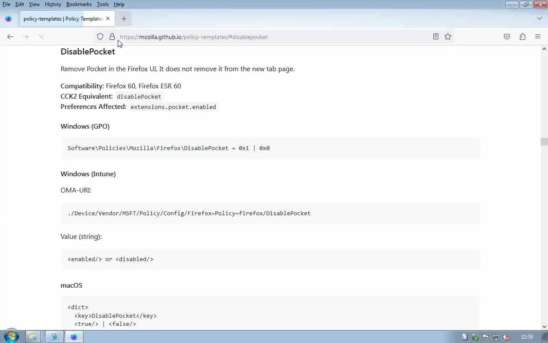Open the File menu
This screenshot has width=548, height=343.
[x=6, y=4]
